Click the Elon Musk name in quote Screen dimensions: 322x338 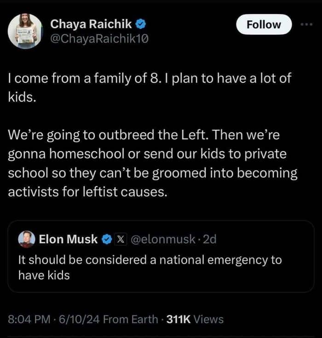68,239
